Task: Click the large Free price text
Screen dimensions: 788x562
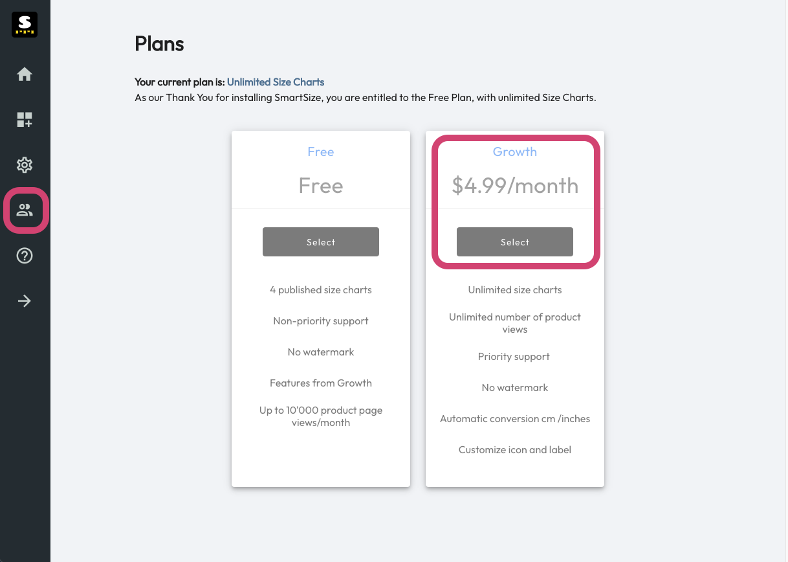Action: pos(321,186)
